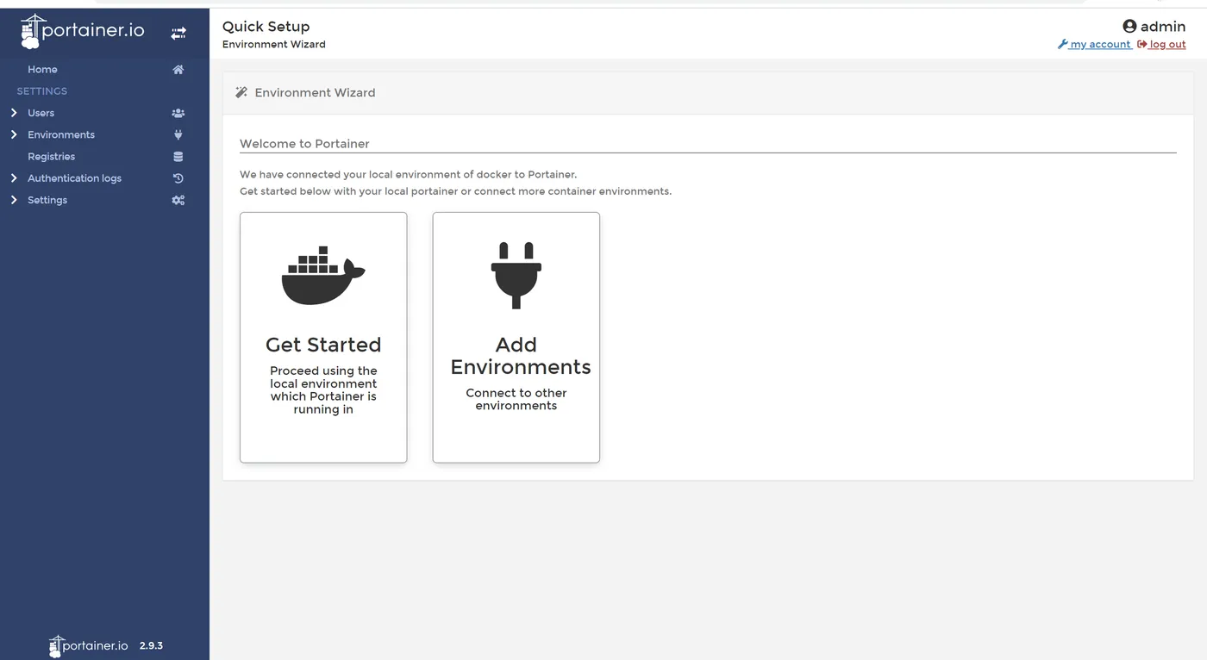This screenshot has height=660, width=1207.
Task: Click the Environment Wizard panel header text
Action: pos(315,92)
